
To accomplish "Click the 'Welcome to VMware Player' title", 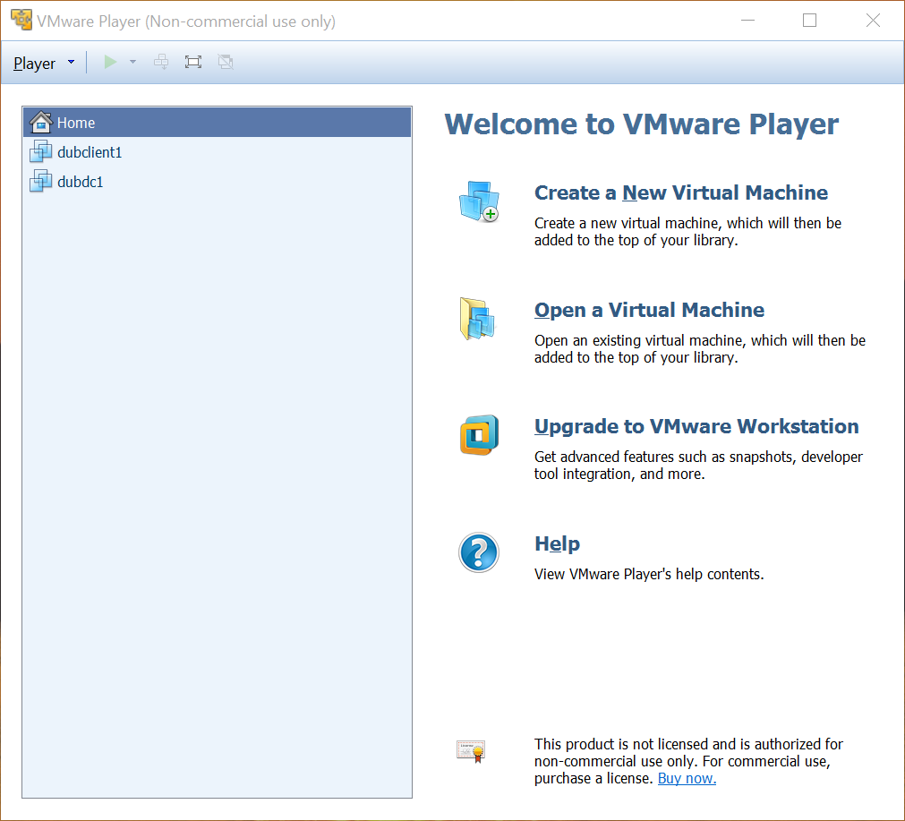I will click(x=641, y=124).
